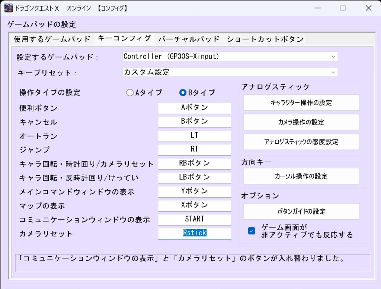Click the マップの表示 label
The image size is (381, 289).
click(x=42, y=206)
